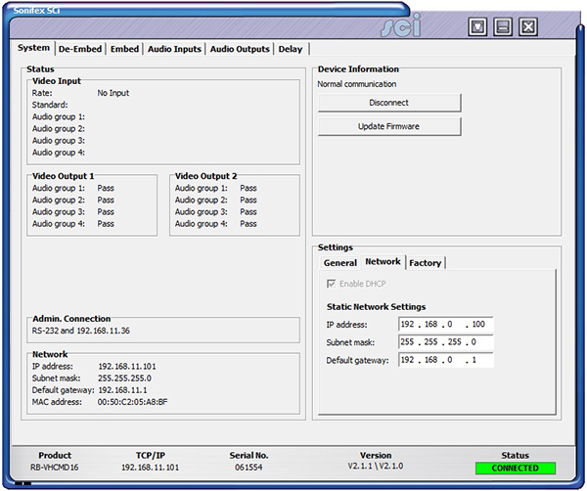587x491 pixels.
Task: Select the Network settings tab
Action: click(x=383, y=262)
